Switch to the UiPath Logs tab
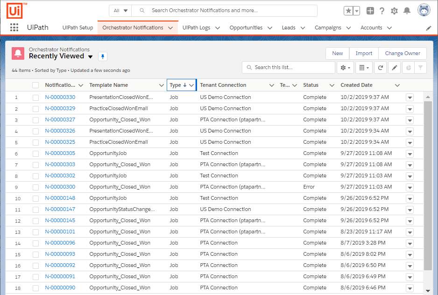 196,28
